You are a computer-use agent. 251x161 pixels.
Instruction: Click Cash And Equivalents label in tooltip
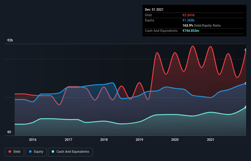coord(161,31)
